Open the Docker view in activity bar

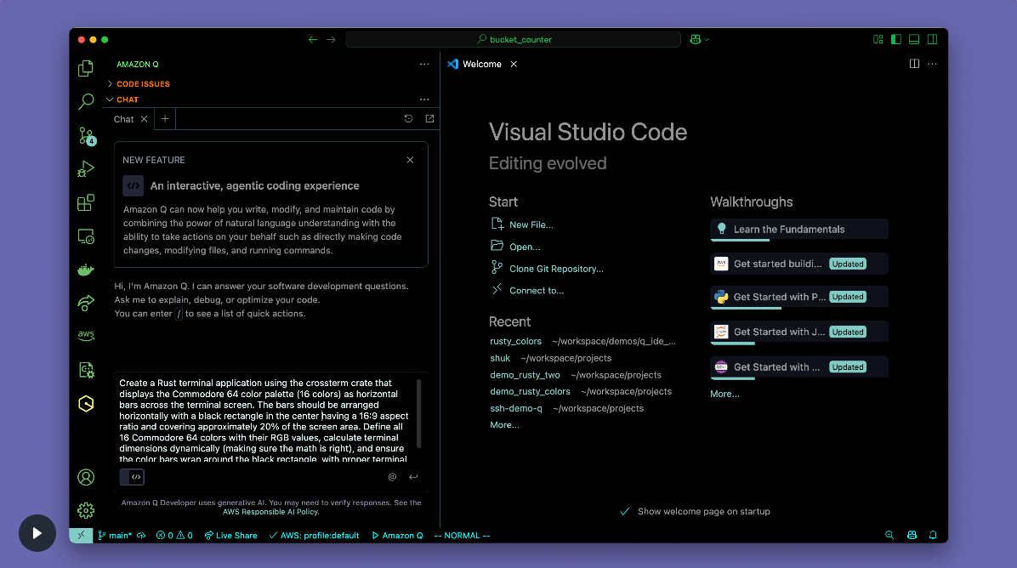tap(86, 270)
